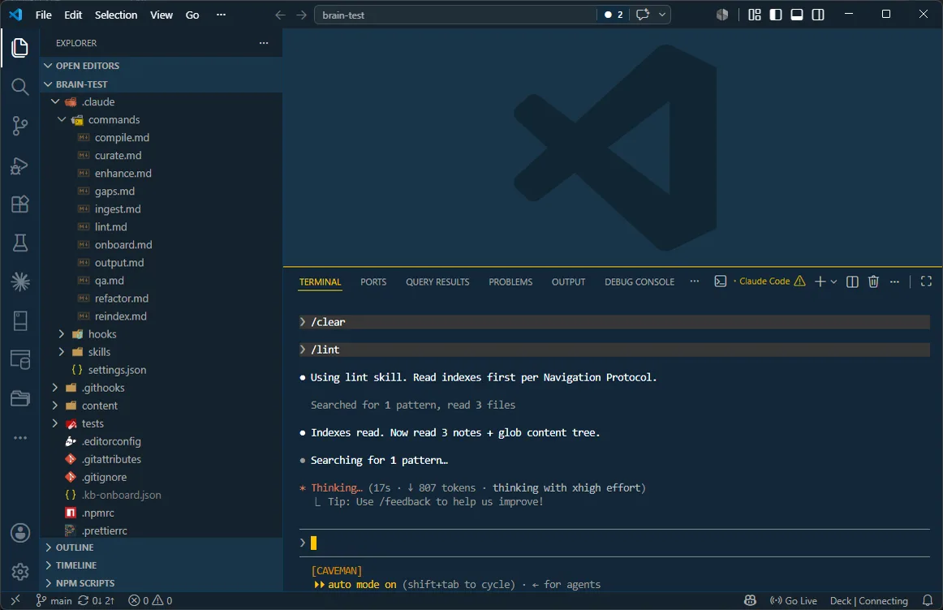Image resolution: width=943 pixels, height=610 pixels.
Task: Toggle Secondary Side Bar visibility
Action: coord(818,15)
